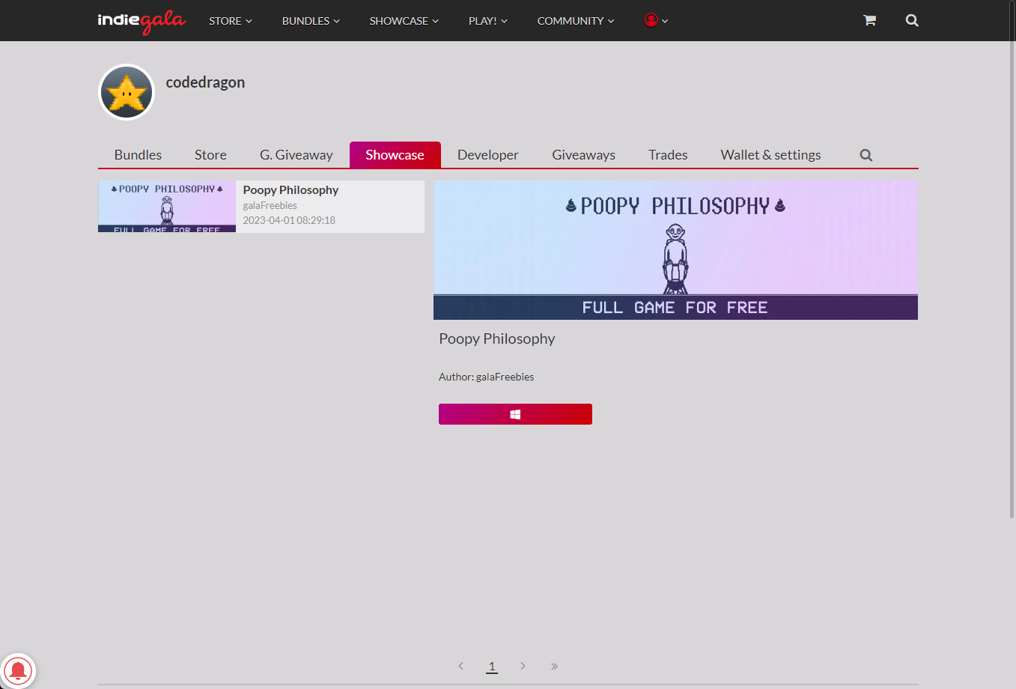Image resolution: width=1016 pixels, height=689 pixels.
Task: Click galaFreebies under list item title
Action: [x=270, y=205]
